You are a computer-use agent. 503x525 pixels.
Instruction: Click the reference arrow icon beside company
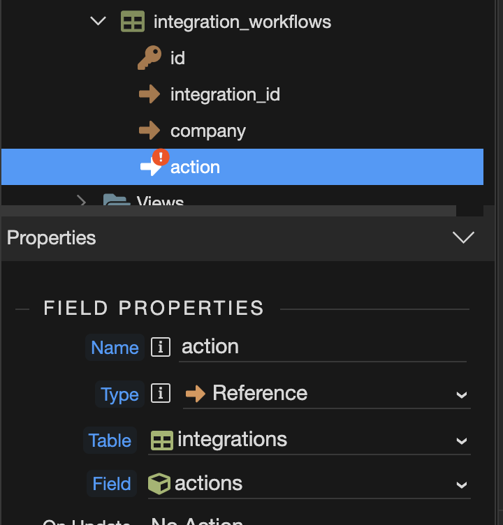(150, 131)
